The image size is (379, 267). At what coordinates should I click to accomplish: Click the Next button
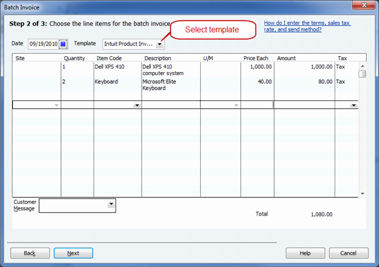[73, 253]
